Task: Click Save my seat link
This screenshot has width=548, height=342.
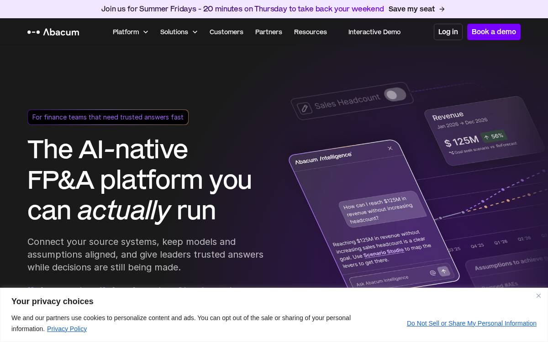Action: click(411, 9)
